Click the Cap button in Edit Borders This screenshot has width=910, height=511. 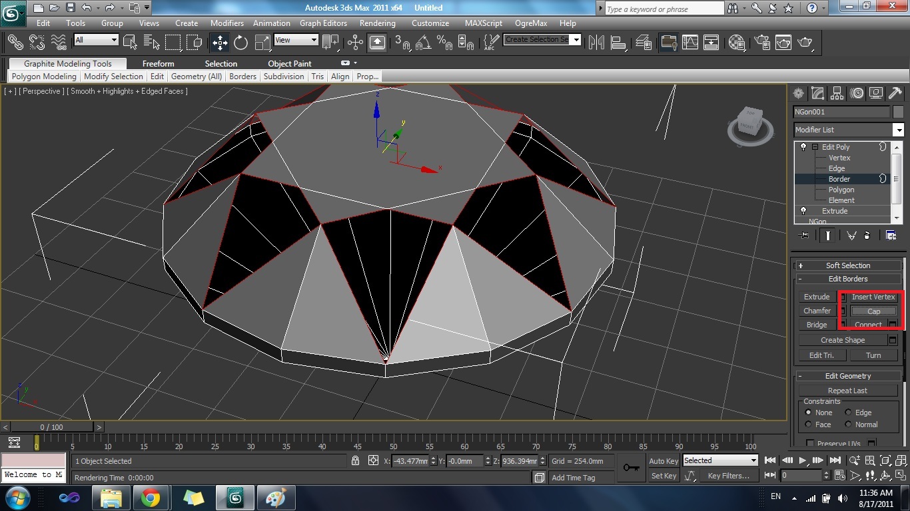[873, 311]
